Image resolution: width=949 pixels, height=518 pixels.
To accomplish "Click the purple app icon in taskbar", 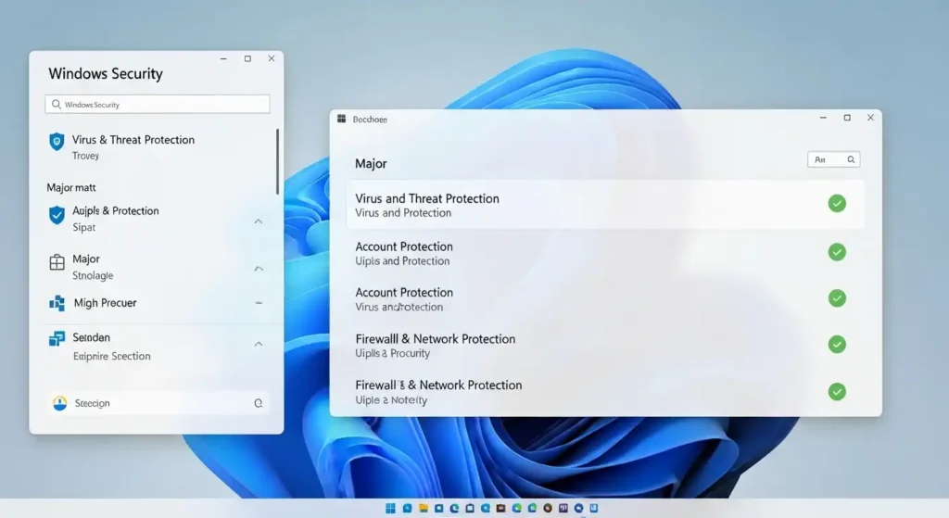I will (563, 509).
